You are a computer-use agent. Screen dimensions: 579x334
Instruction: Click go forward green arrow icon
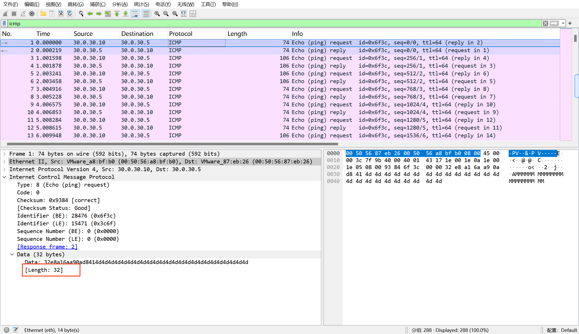99,14
